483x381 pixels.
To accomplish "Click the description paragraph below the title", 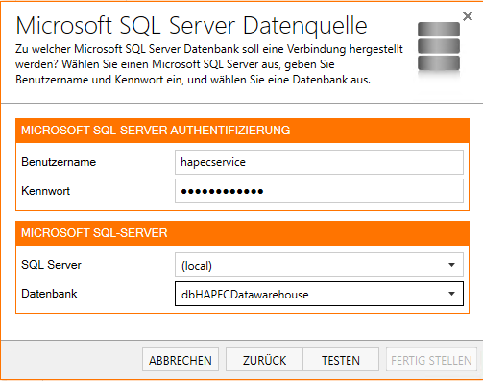I will (x=209, y=64).
